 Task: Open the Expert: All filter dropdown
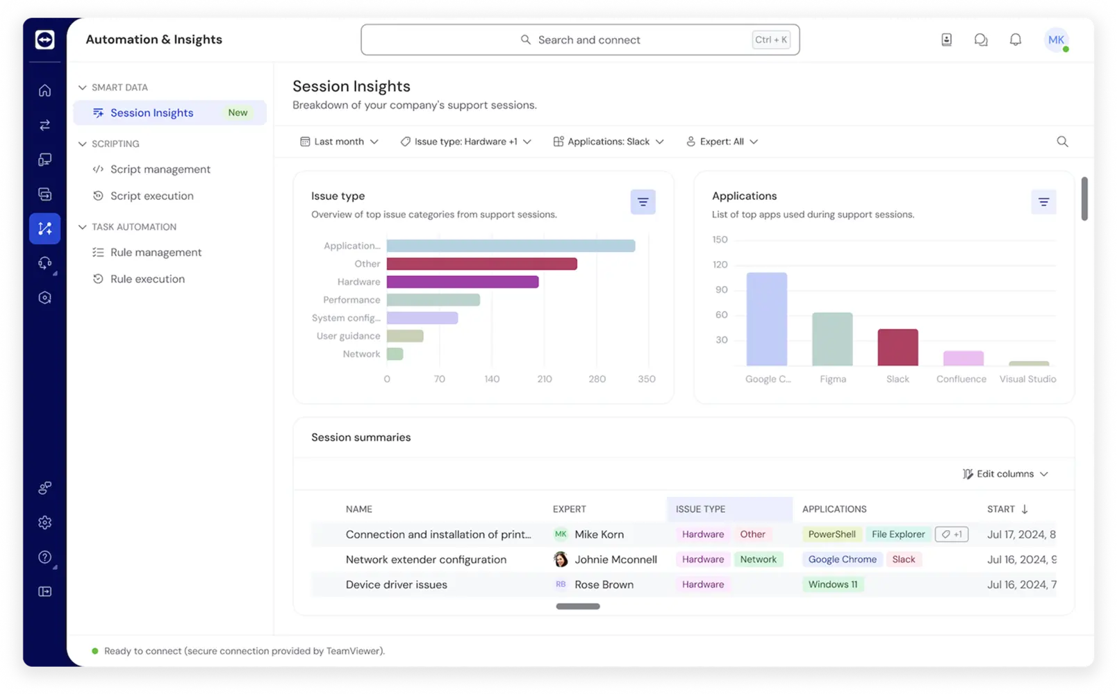tap(722, 142)
